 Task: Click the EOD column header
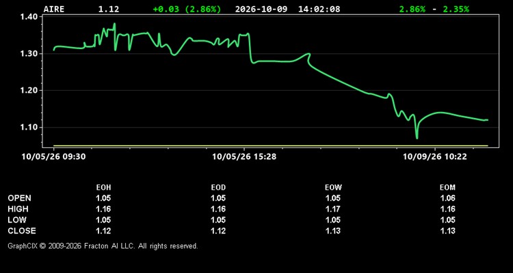(218, 188)
